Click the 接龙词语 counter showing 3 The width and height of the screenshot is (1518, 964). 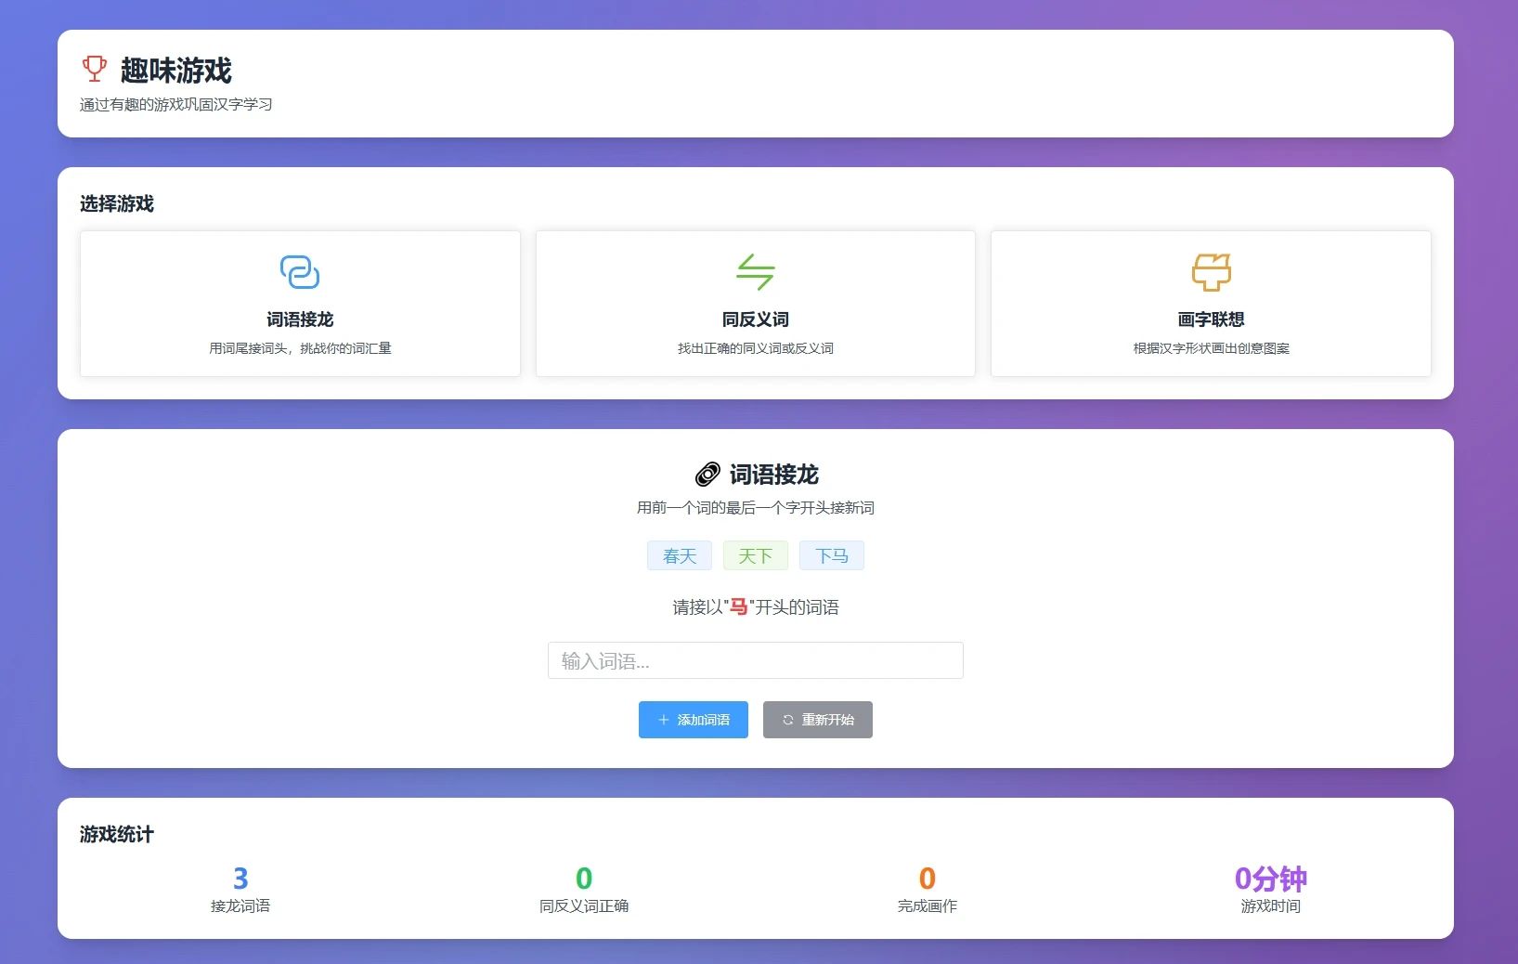pyautogui.click(x=242, y=885)
